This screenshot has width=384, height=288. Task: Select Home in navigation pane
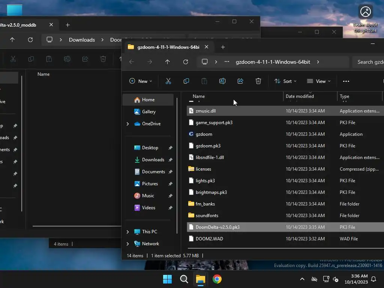point(148,100)
